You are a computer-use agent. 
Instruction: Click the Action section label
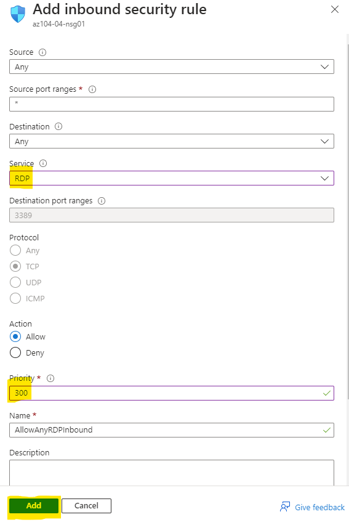(x=20, y=324)
